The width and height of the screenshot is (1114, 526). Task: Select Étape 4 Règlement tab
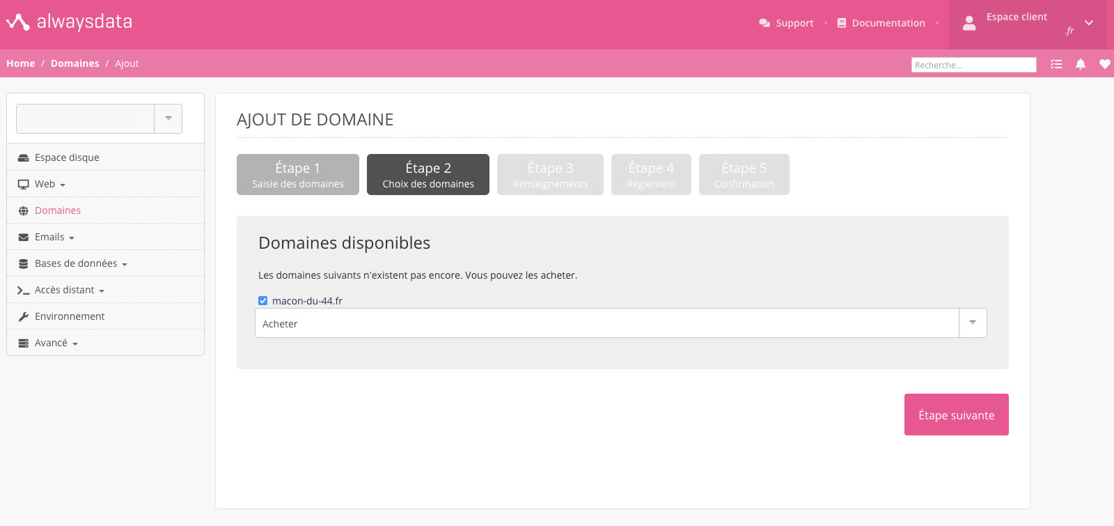click(x=652, y=175)
